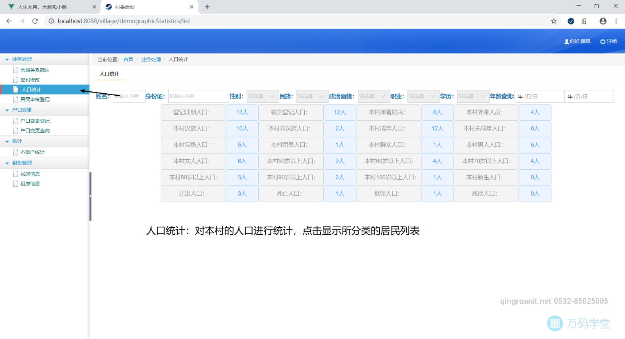
Task: Click the first 年龄查询 date field
Action: point(539,96)
